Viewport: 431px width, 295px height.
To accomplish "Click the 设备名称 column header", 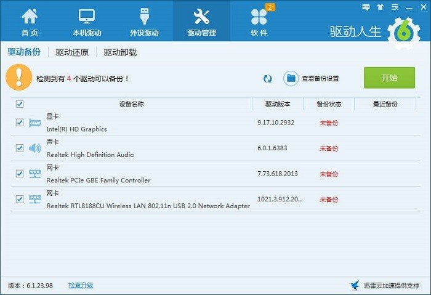I will point(131,104).
